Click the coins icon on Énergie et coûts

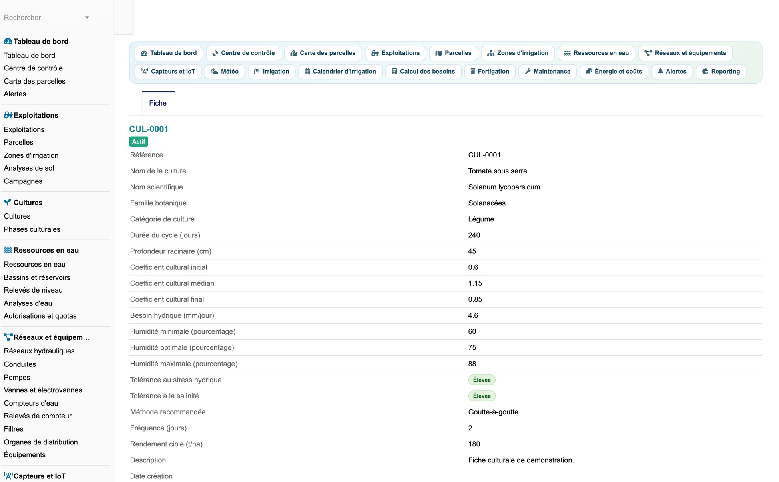point(589,72)
